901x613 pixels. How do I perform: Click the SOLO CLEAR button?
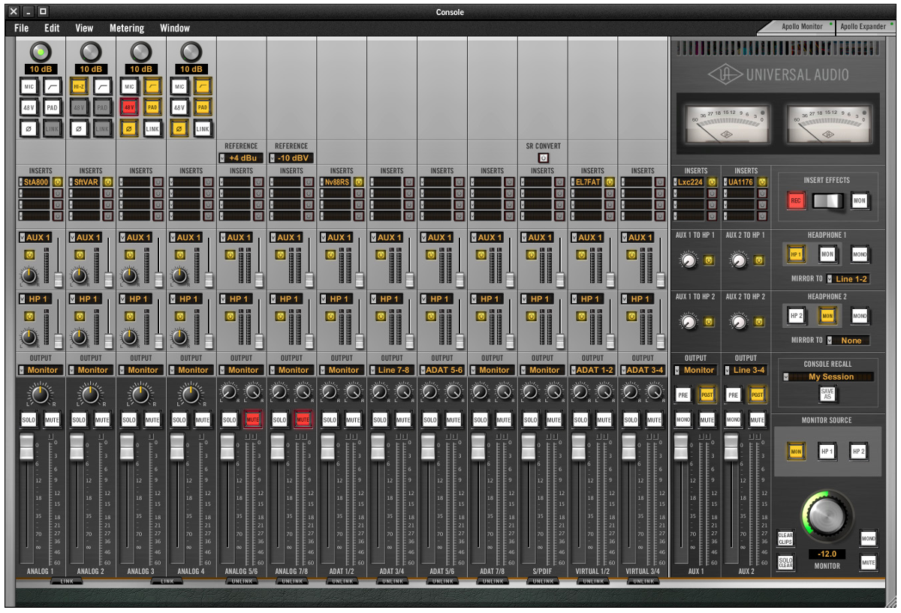[785, 561]
